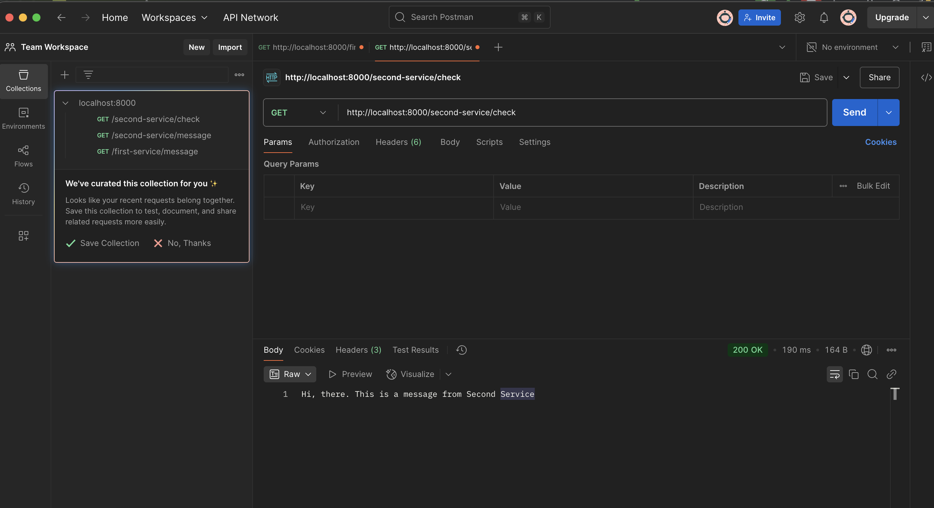Open the Save options dropdown arrow
This screenshot has height=508, width=934.
pyautogui.click(x=846, y=77)
